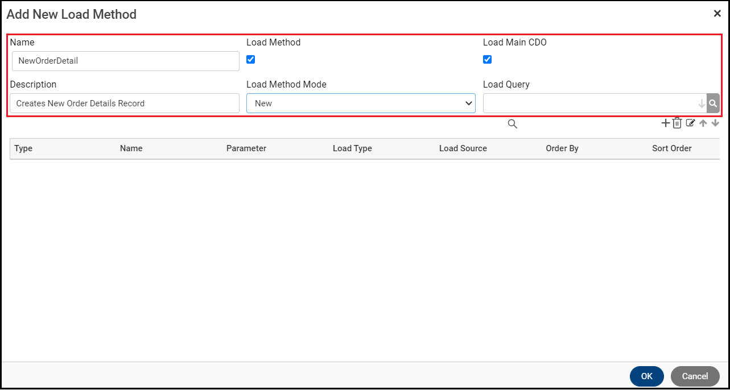730x390 pixels.
Task: Click the Sort Order column header
Action: [671, 148]
